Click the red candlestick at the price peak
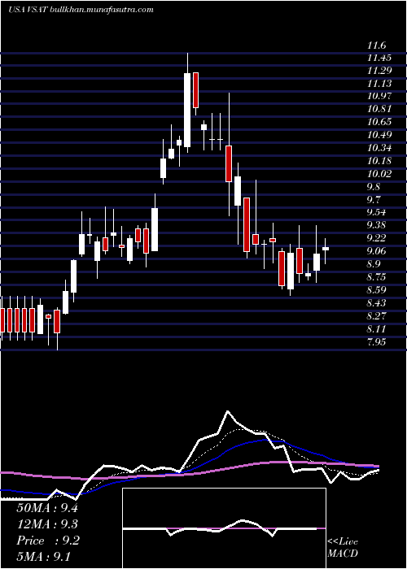 click(x=196, y=90)
